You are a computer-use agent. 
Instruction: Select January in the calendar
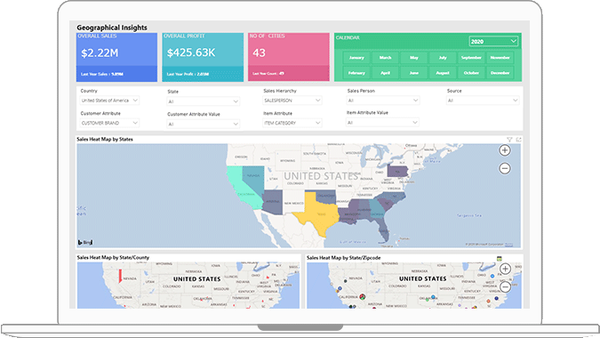click(356, 58)
